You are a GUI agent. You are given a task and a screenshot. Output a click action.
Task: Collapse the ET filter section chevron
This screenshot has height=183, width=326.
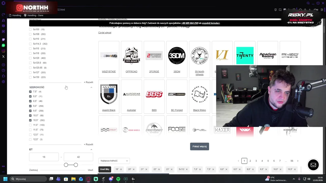[x=91, y=149]
